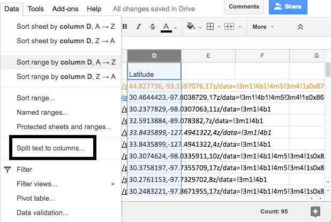Collapse the toolbar with double chevron
The height and width of the screenshot is (222, 331).
pos(300,27)
